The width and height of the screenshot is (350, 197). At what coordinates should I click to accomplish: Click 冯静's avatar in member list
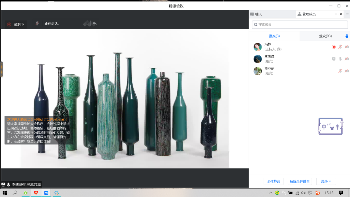tap(257, 47)
